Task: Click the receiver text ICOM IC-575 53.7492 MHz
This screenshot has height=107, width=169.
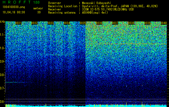Action: (108, 9)
